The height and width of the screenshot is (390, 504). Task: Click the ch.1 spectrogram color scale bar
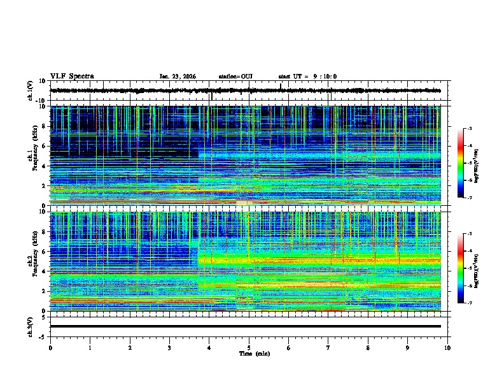[460, 163]
